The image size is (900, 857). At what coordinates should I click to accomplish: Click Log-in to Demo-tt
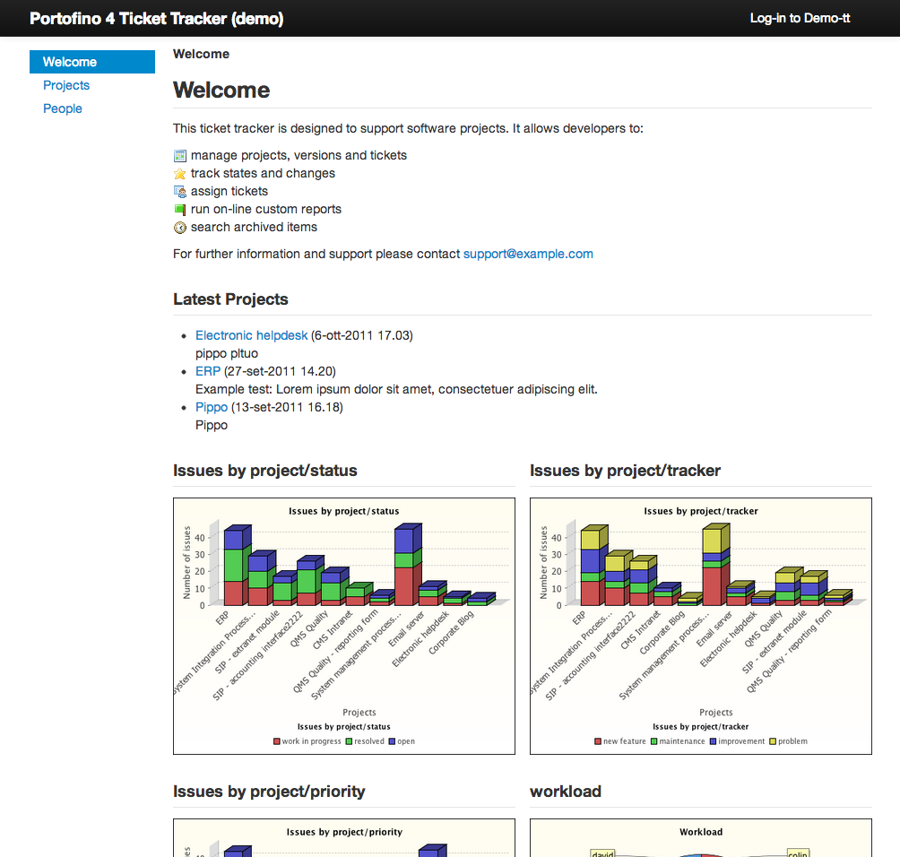(800, 18)
